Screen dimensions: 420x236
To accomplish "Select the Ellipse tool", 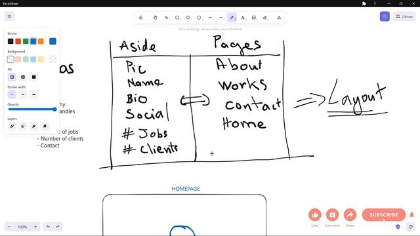I will point(199,18).
